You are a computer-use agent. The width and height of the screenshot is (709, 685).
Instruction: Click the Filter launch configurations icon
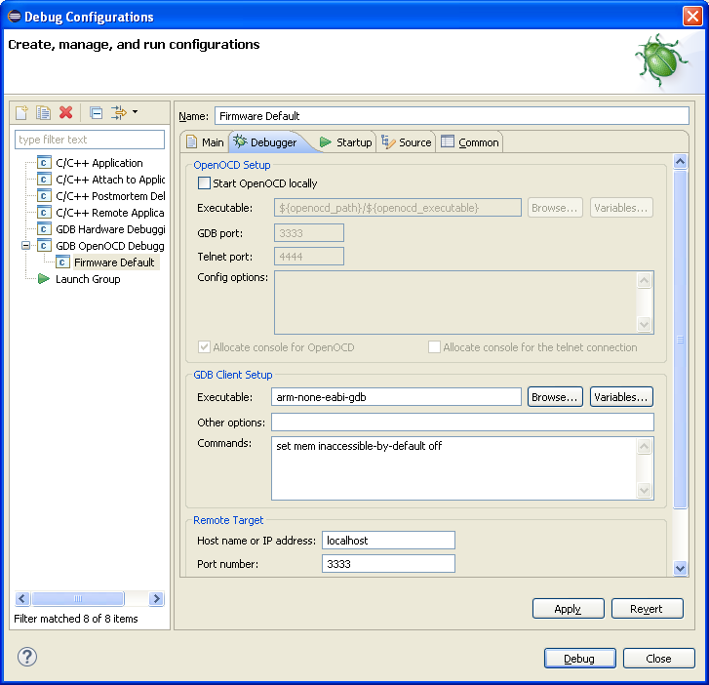[118, 112]
